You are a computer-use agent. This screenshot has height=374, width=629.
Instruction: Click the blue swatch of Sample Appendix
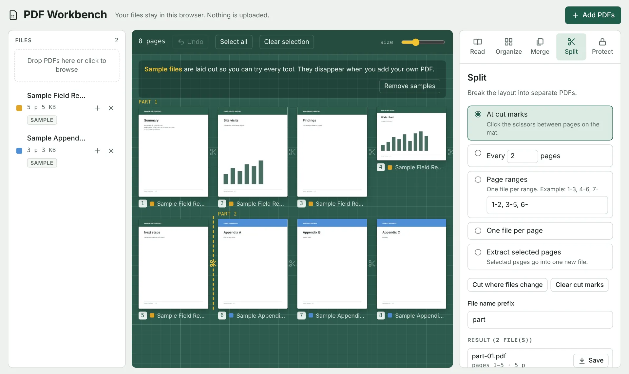pyautogui.click(x=19, y=151)
